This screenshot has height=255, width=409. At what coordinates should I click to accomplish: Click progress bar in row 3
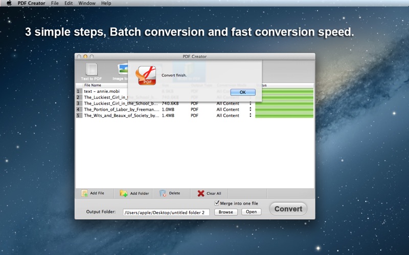pos(284,104)
